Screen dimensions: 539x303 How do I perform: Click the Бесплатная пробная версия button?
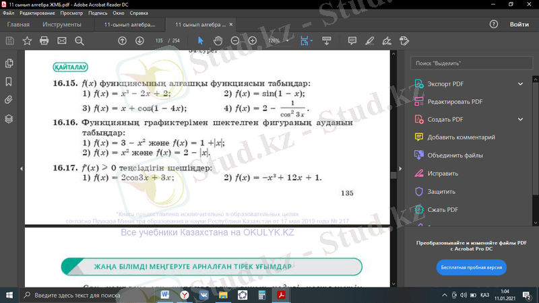(x=471, y=267)
